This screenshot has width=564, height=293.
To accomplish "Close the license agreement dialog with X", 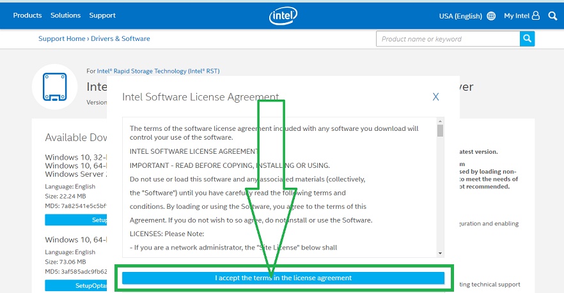I will click(435, 96).
